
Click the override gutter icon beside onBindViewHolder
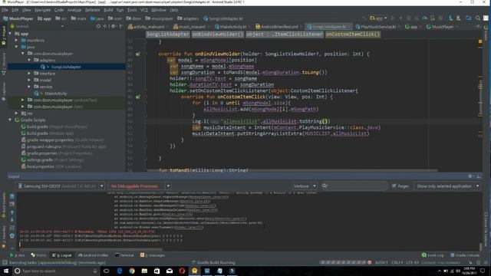point(137,54)
